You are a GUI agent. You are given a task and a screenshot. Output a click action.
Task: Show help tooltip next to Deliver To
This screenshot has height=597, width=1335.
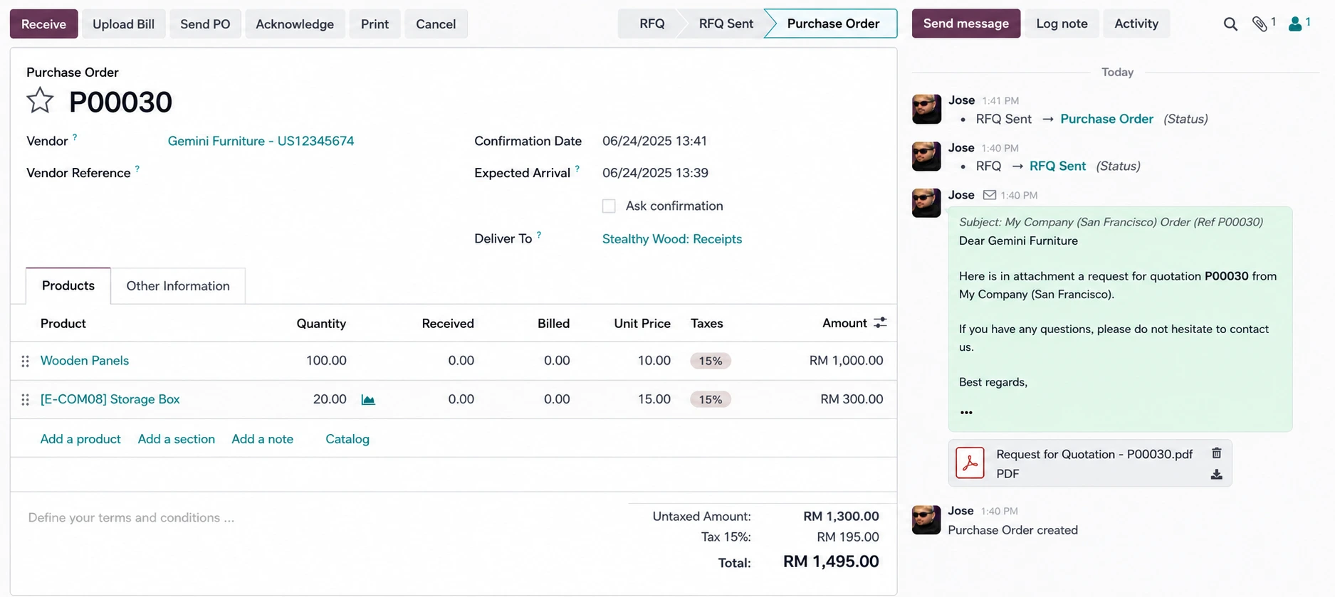point(539,234)
